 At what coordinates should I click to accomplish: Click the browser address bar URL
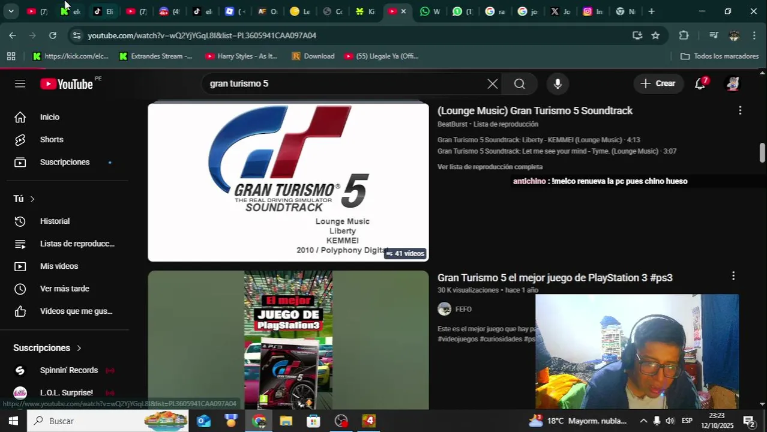(x=202, y=35)
